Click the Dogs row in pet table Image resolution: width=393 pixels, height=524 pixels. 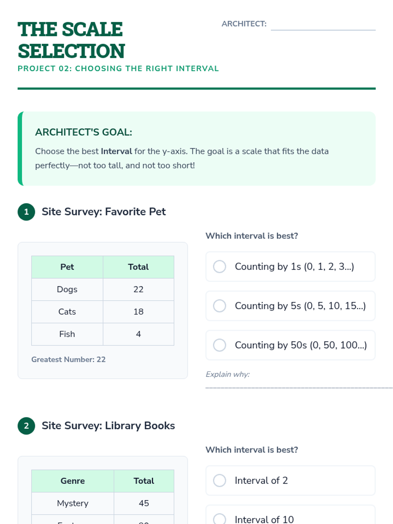pyautogui.click(x=67, y=289)
